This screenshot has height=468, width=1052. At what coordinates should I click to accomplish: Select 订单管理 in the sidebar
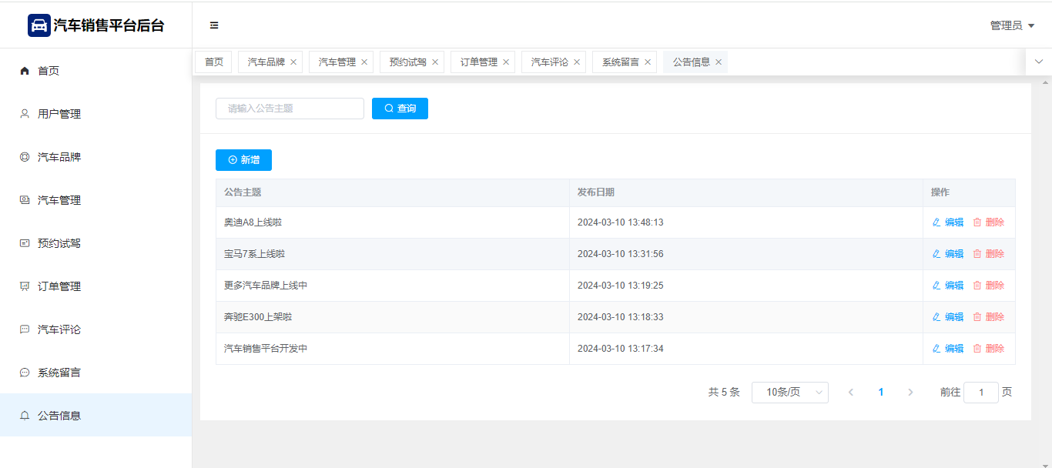click(59, 286)
